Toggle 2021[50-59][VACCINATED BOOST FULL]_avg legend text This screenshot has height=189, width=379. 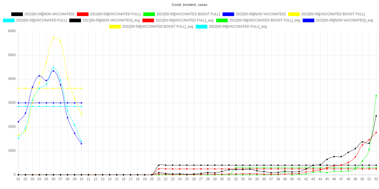264,20
